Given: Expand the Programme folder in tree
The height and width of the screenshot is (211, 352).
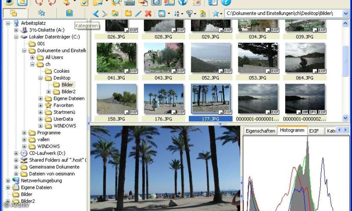Looking at the screenshot, I should pos(24,133).
